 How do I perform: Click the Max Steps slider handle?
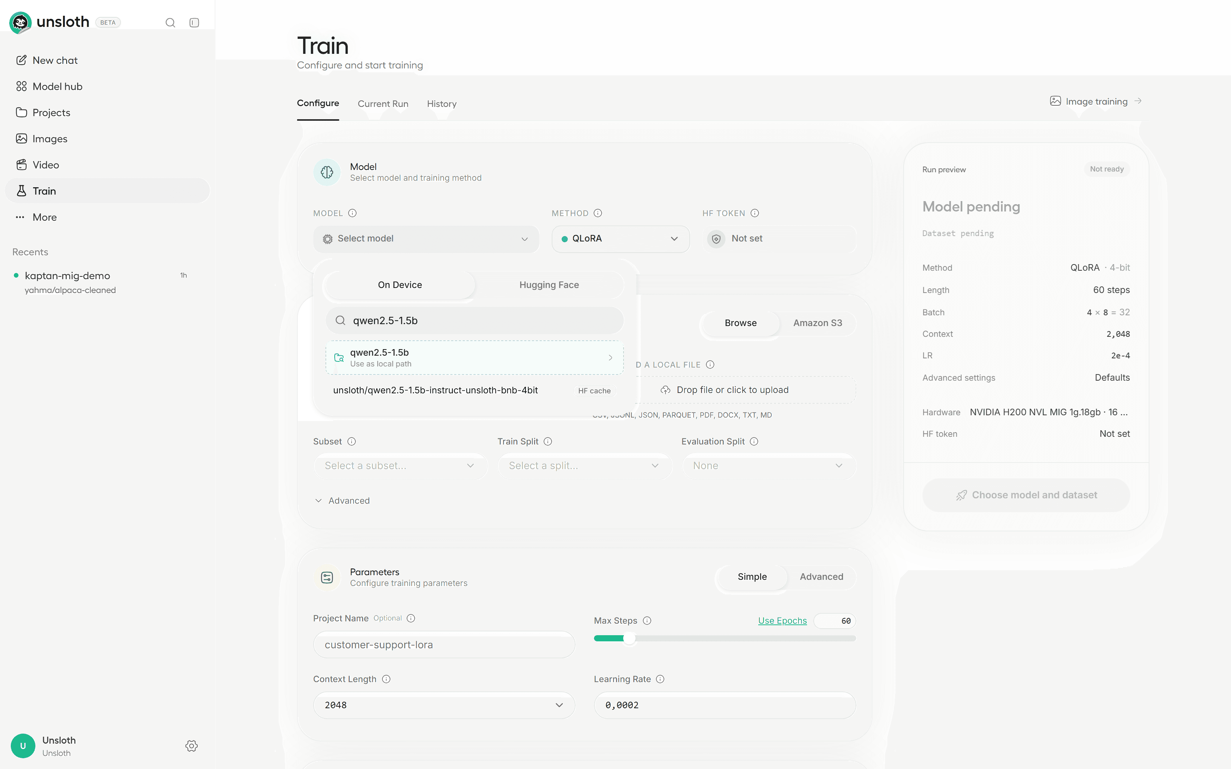[629, 638]
